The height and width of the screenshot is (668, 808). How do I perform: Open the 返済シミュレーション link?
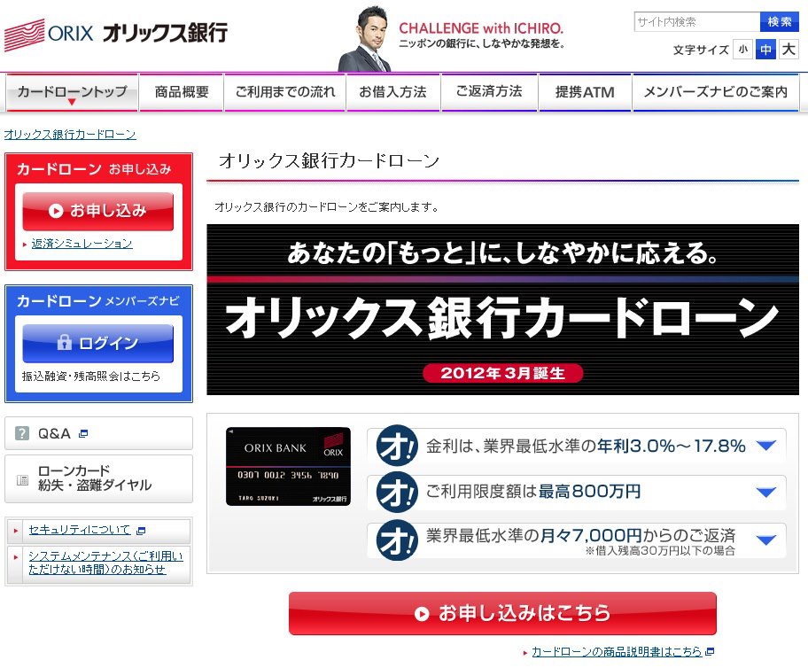[82, 244]
